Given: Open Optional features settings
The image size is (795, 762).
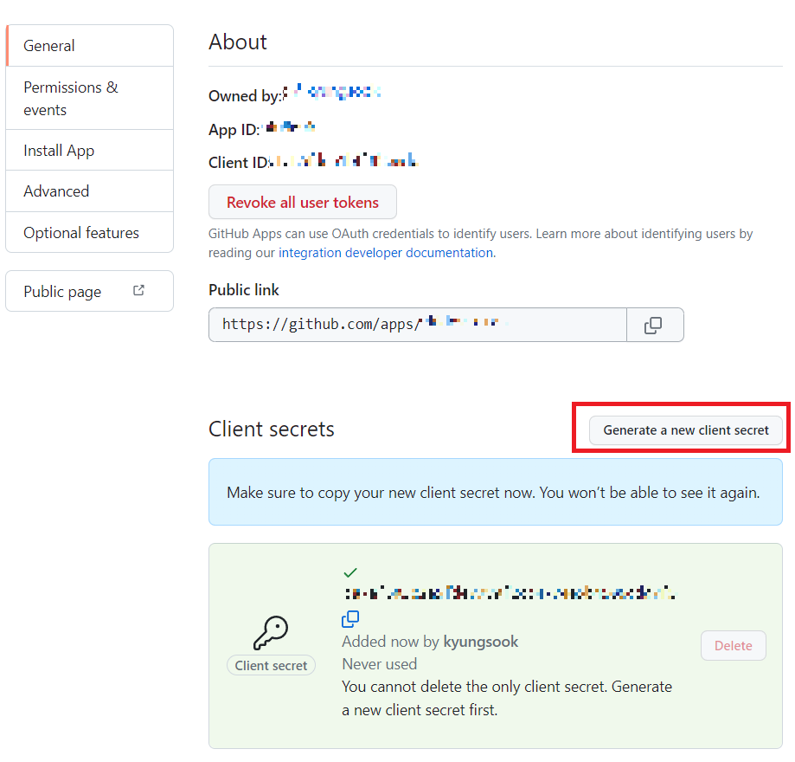Looking at the screenshot, I should tap(90, 233).
